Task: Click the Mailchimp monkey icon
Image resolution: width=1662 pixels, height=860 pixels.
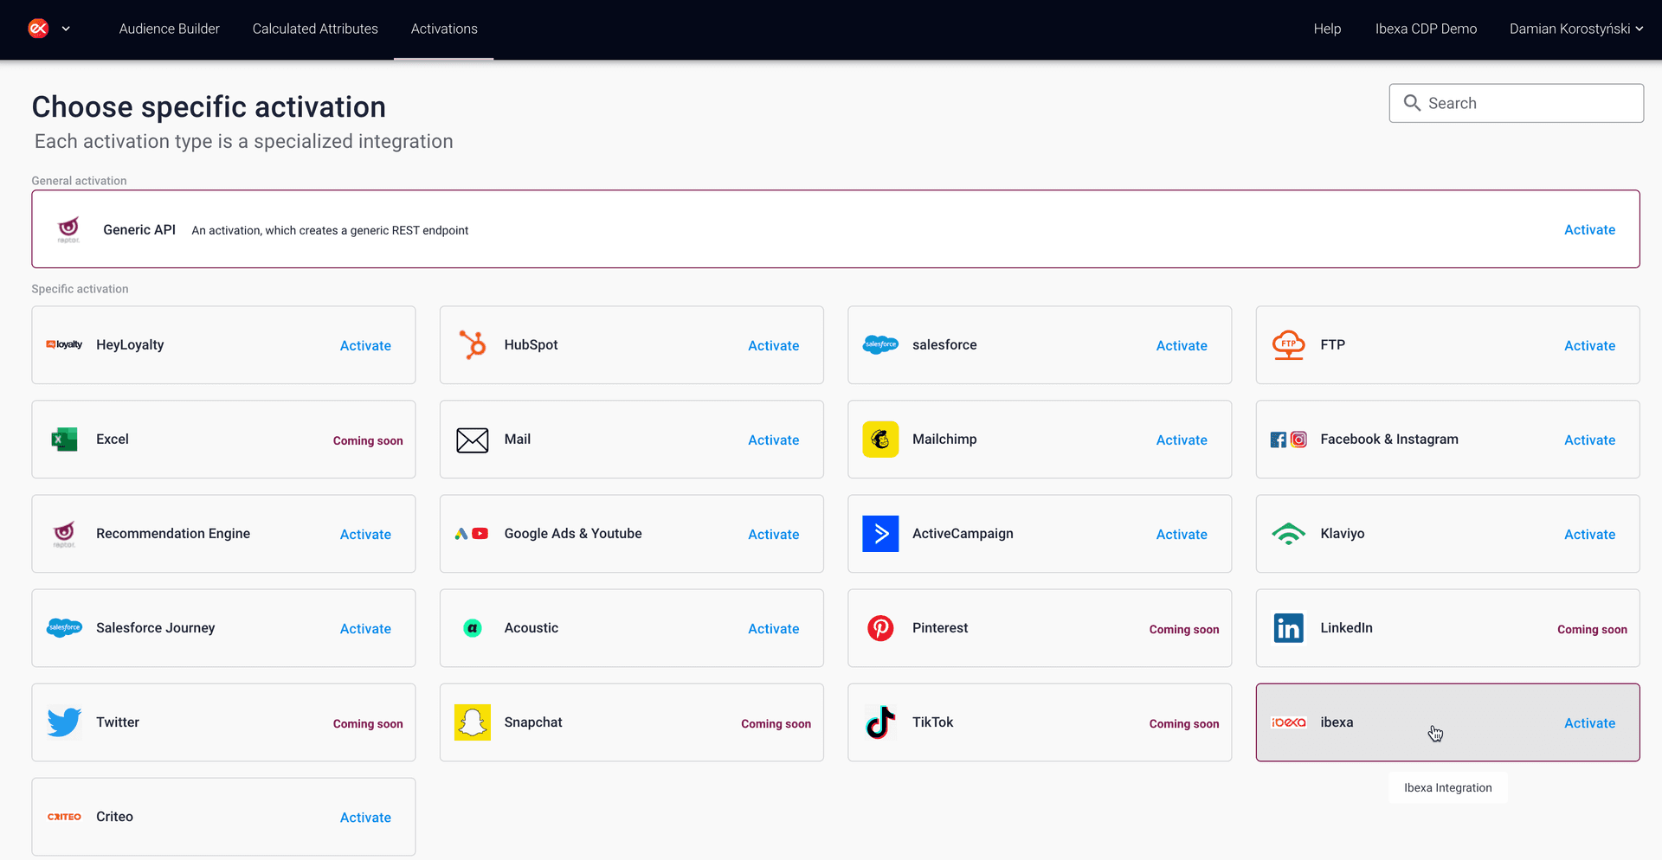Action: pyautogui.click(x=880, y=440)
